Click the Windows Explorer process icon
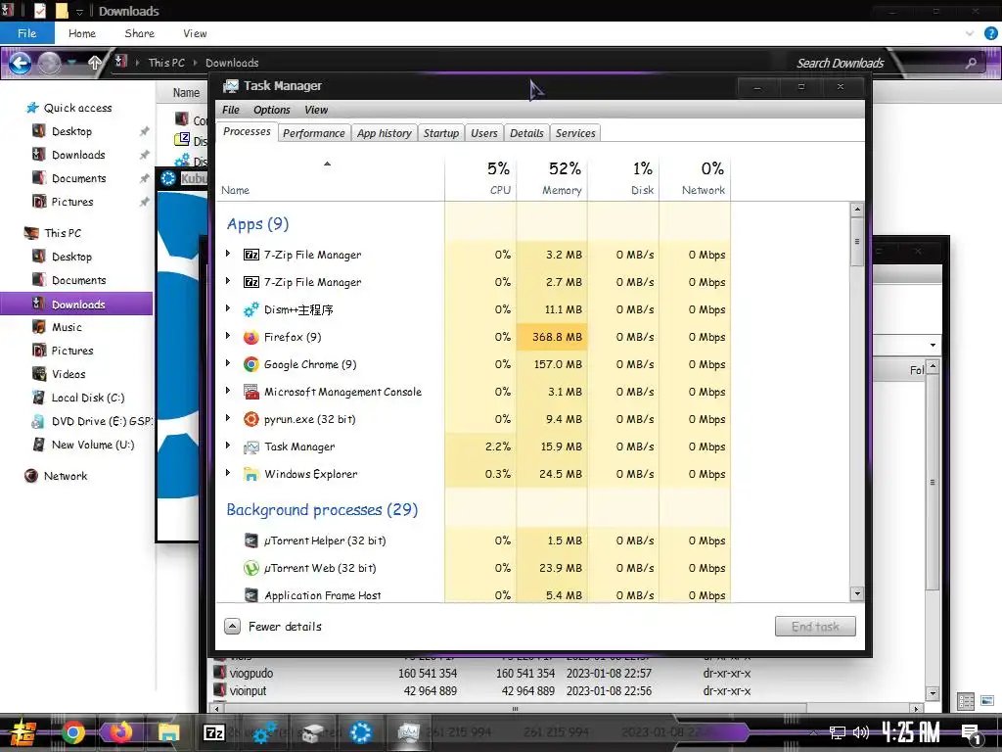 click(251, 474)
